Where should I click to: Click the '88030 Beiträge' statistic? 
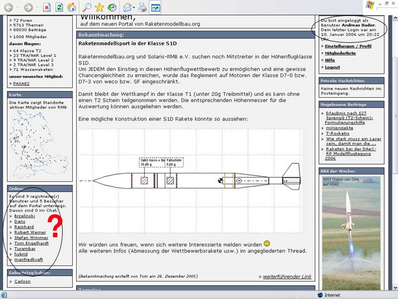tap(30, 30)
